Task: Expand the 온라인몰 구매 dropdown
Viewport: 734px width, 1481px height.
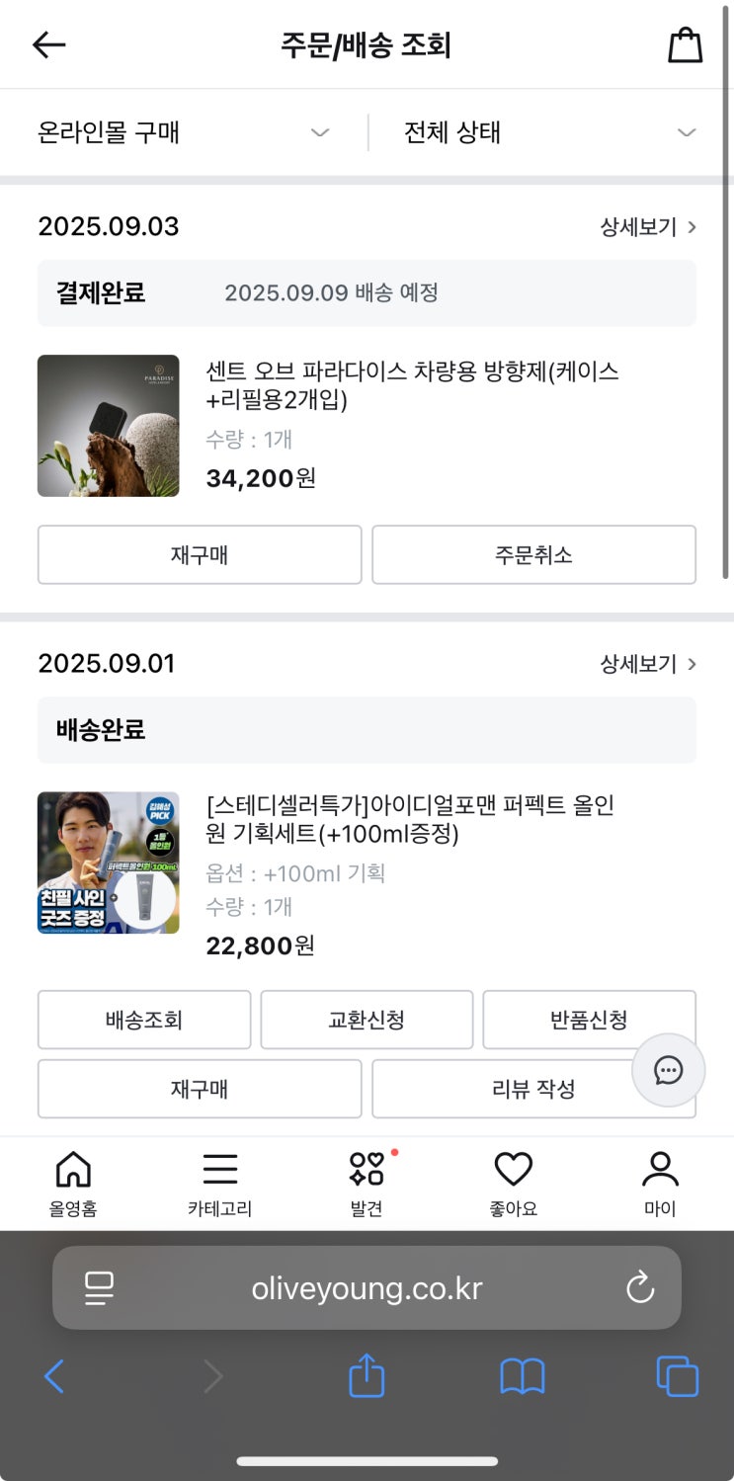Action: point(184,132)
